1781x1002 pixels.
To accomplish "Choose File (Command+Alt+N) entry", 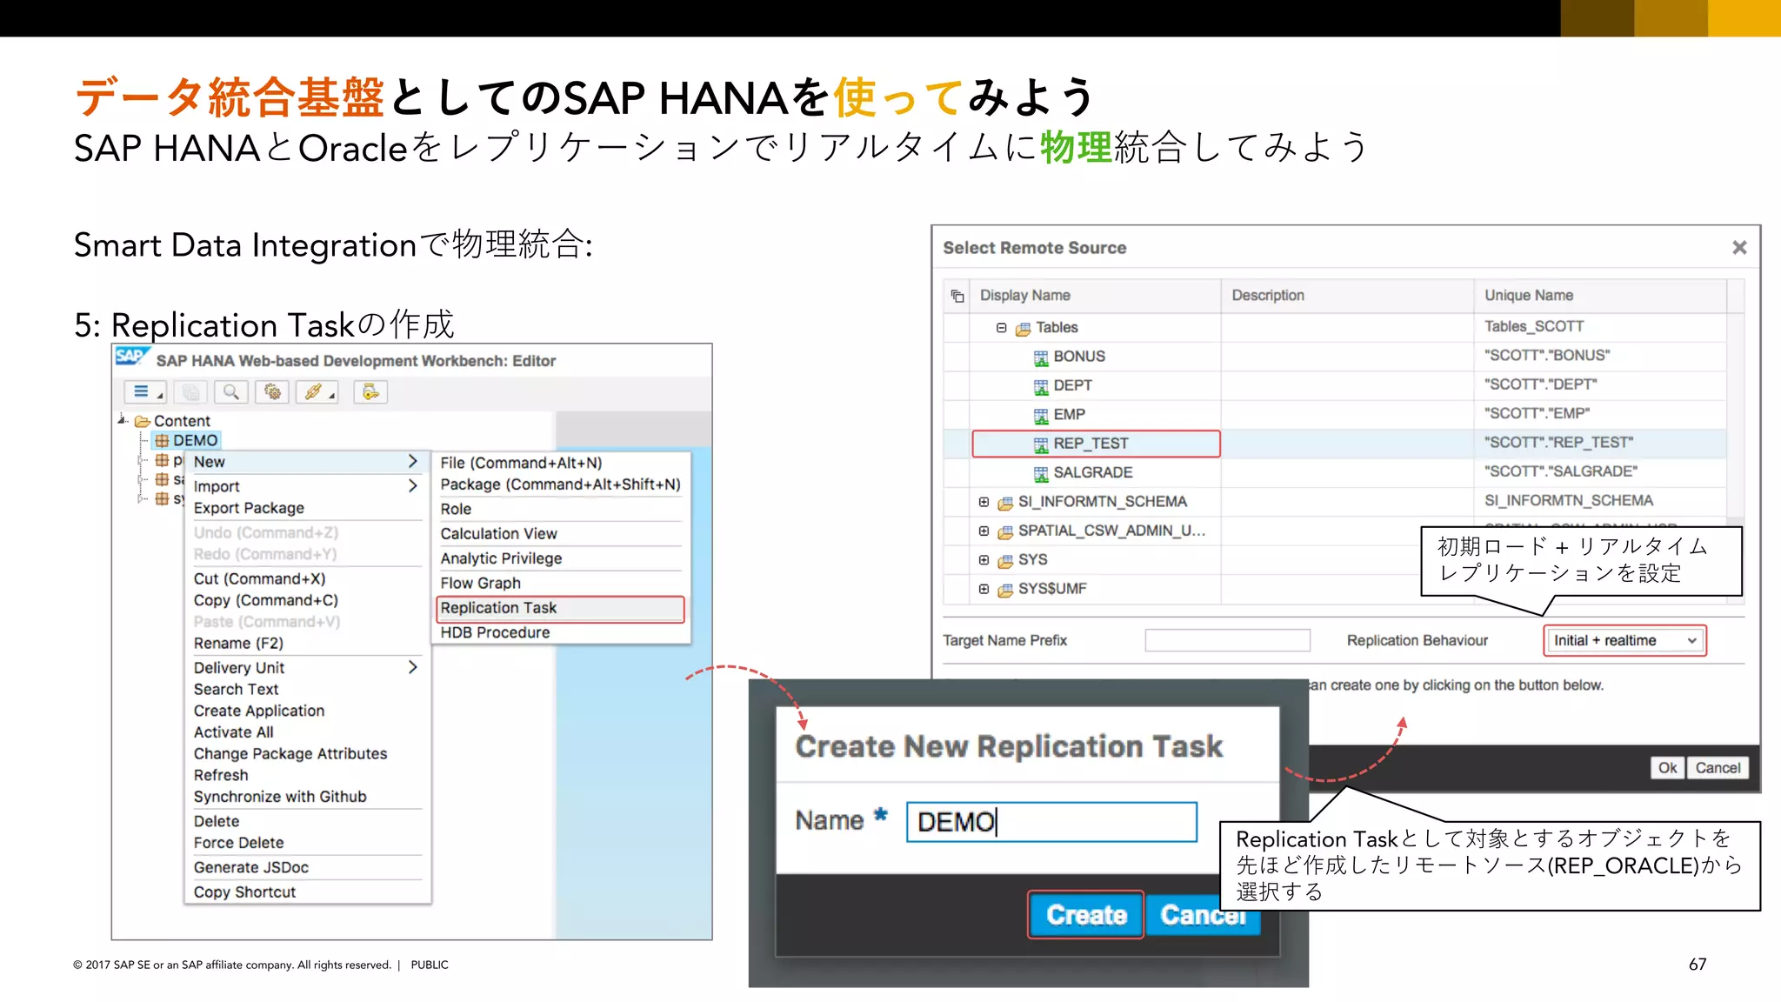I will 560,463.
